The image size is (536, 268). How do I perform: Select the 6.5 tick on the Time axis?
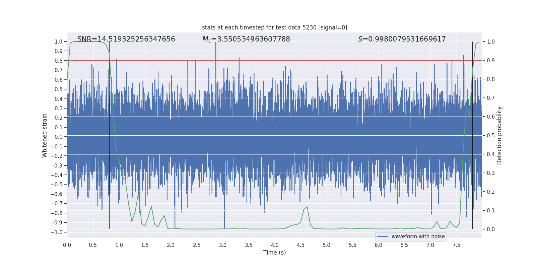click(404, 245)
